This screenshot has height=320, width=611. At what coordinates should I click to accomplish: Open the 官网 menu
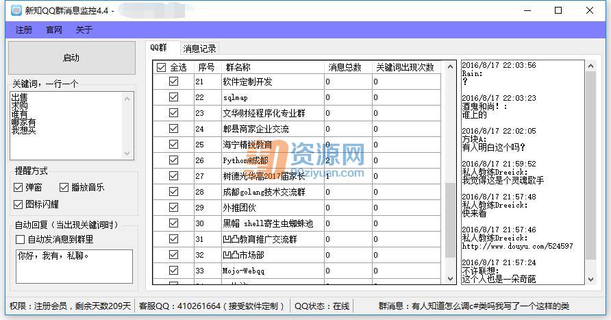click(54, 30)
